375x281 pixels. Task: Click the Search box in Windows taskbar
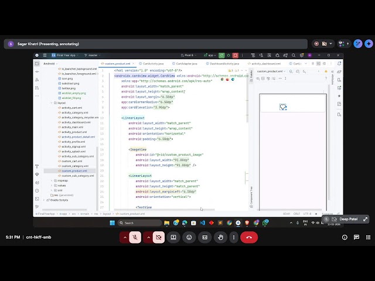(x=139, y=223)
